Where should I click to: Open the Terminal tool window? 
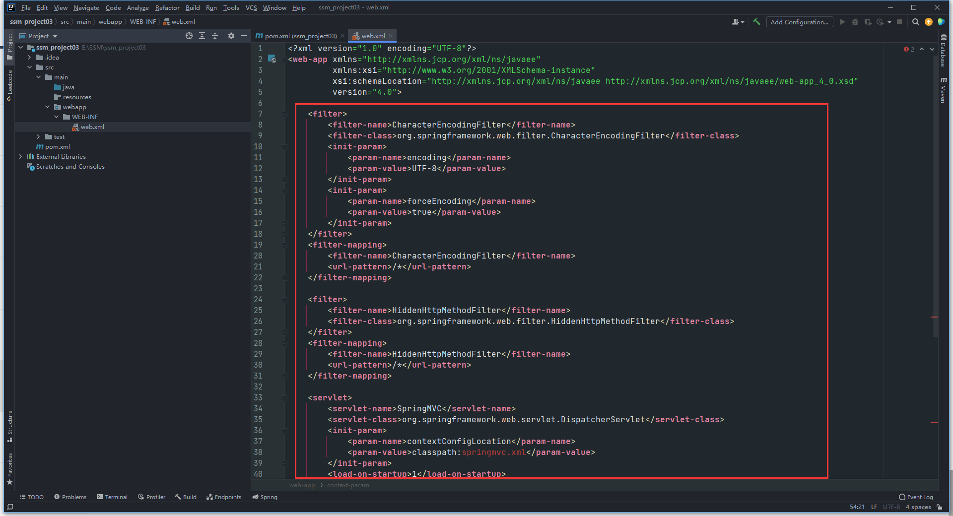tap(112, 497)
